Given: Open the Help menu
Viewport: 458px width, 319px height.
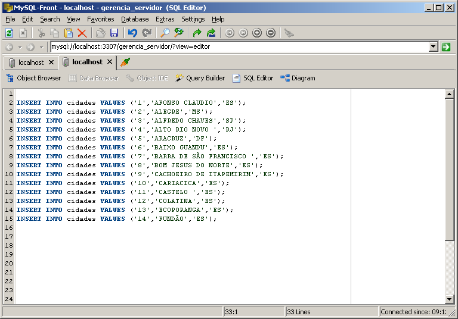Looking at the screenshot, I should point(218,19).
